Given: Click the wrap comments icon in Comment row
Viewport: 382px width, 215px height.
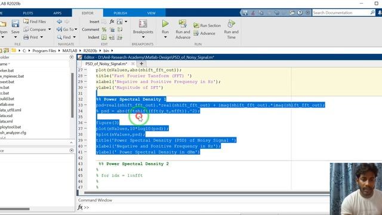Looking at the screenshot, I should 119,29.
